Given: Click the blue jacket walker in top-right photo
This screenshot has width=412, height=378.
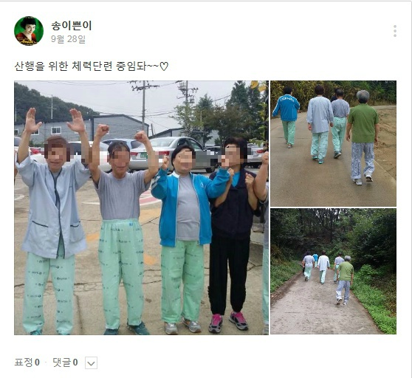Looking at the screenshot, I should click(x=288, y=117).
